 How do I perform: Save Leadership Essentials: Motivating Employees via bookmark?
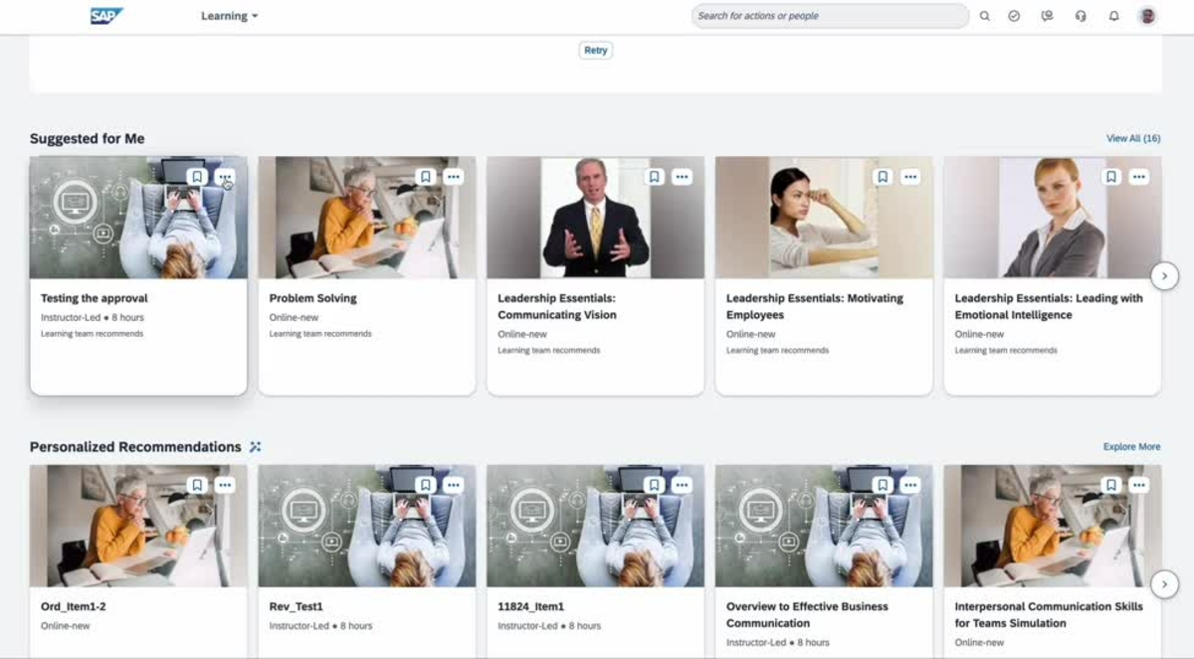click(x=883, y=176)
